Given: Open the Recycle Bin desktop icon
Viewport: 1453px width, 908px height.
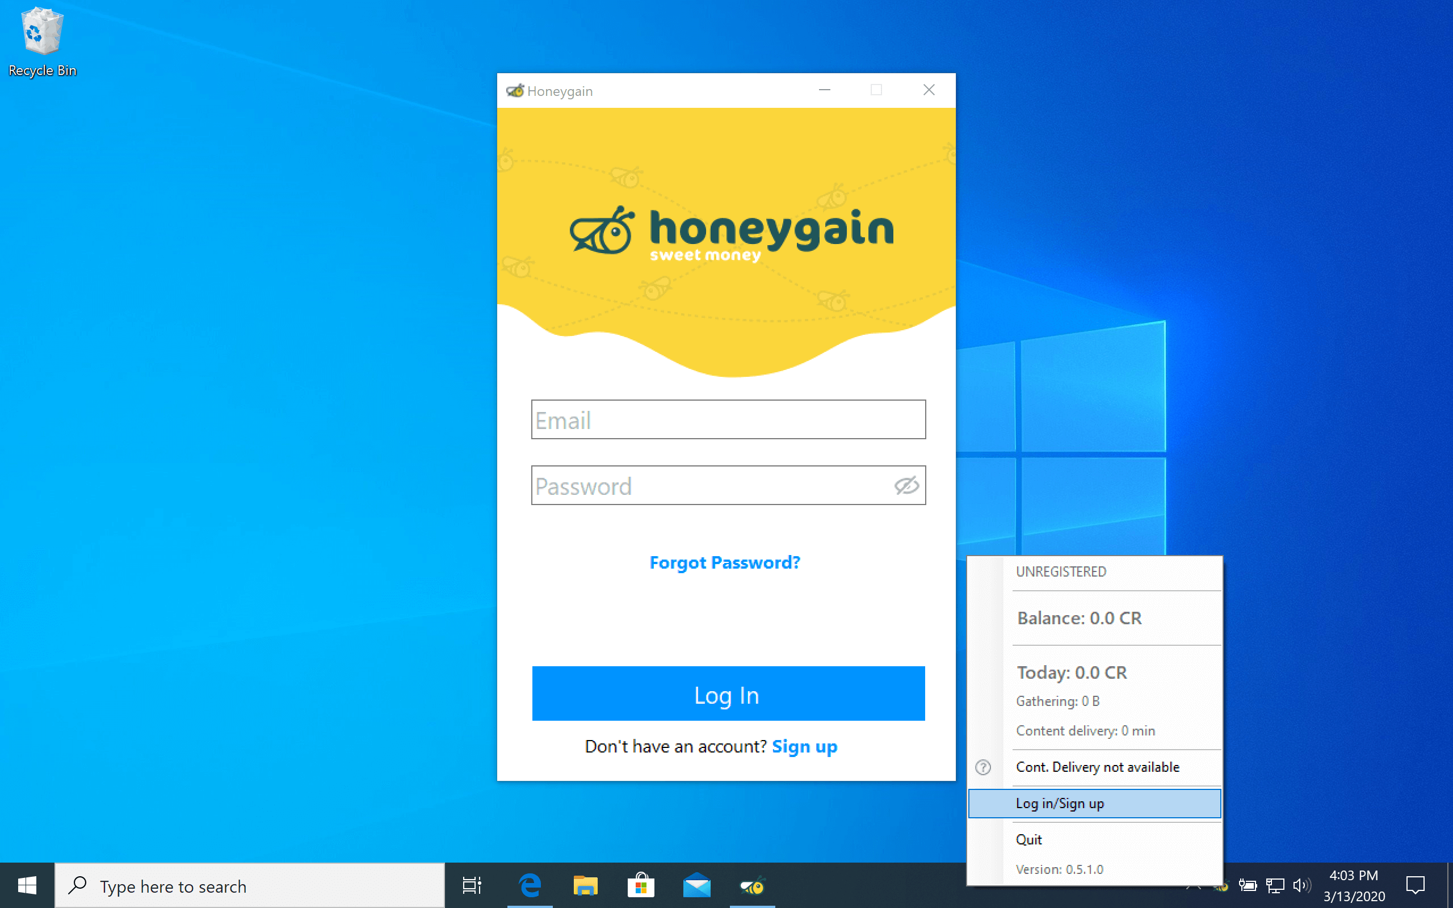Looking at the screenshot, I should [x=42, y=42].
